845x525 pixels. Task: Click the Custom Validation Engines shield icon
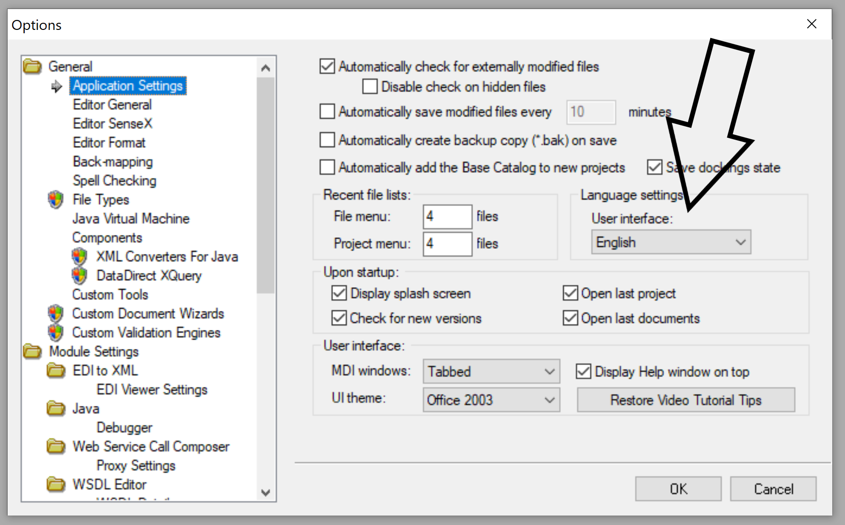coord(56,333)
